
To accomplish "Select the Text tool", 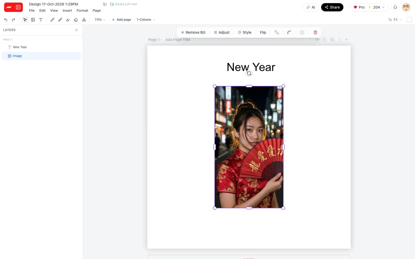I will [41, 20].
